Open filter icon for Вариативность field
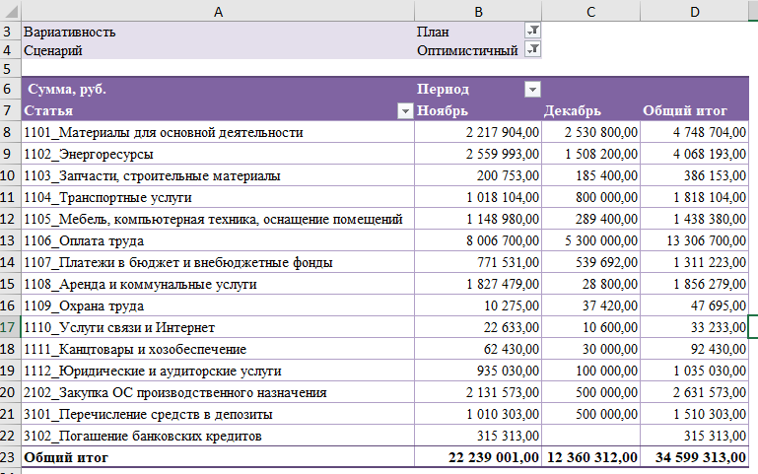The image size is (758, 474). click(x=532, y=31)
